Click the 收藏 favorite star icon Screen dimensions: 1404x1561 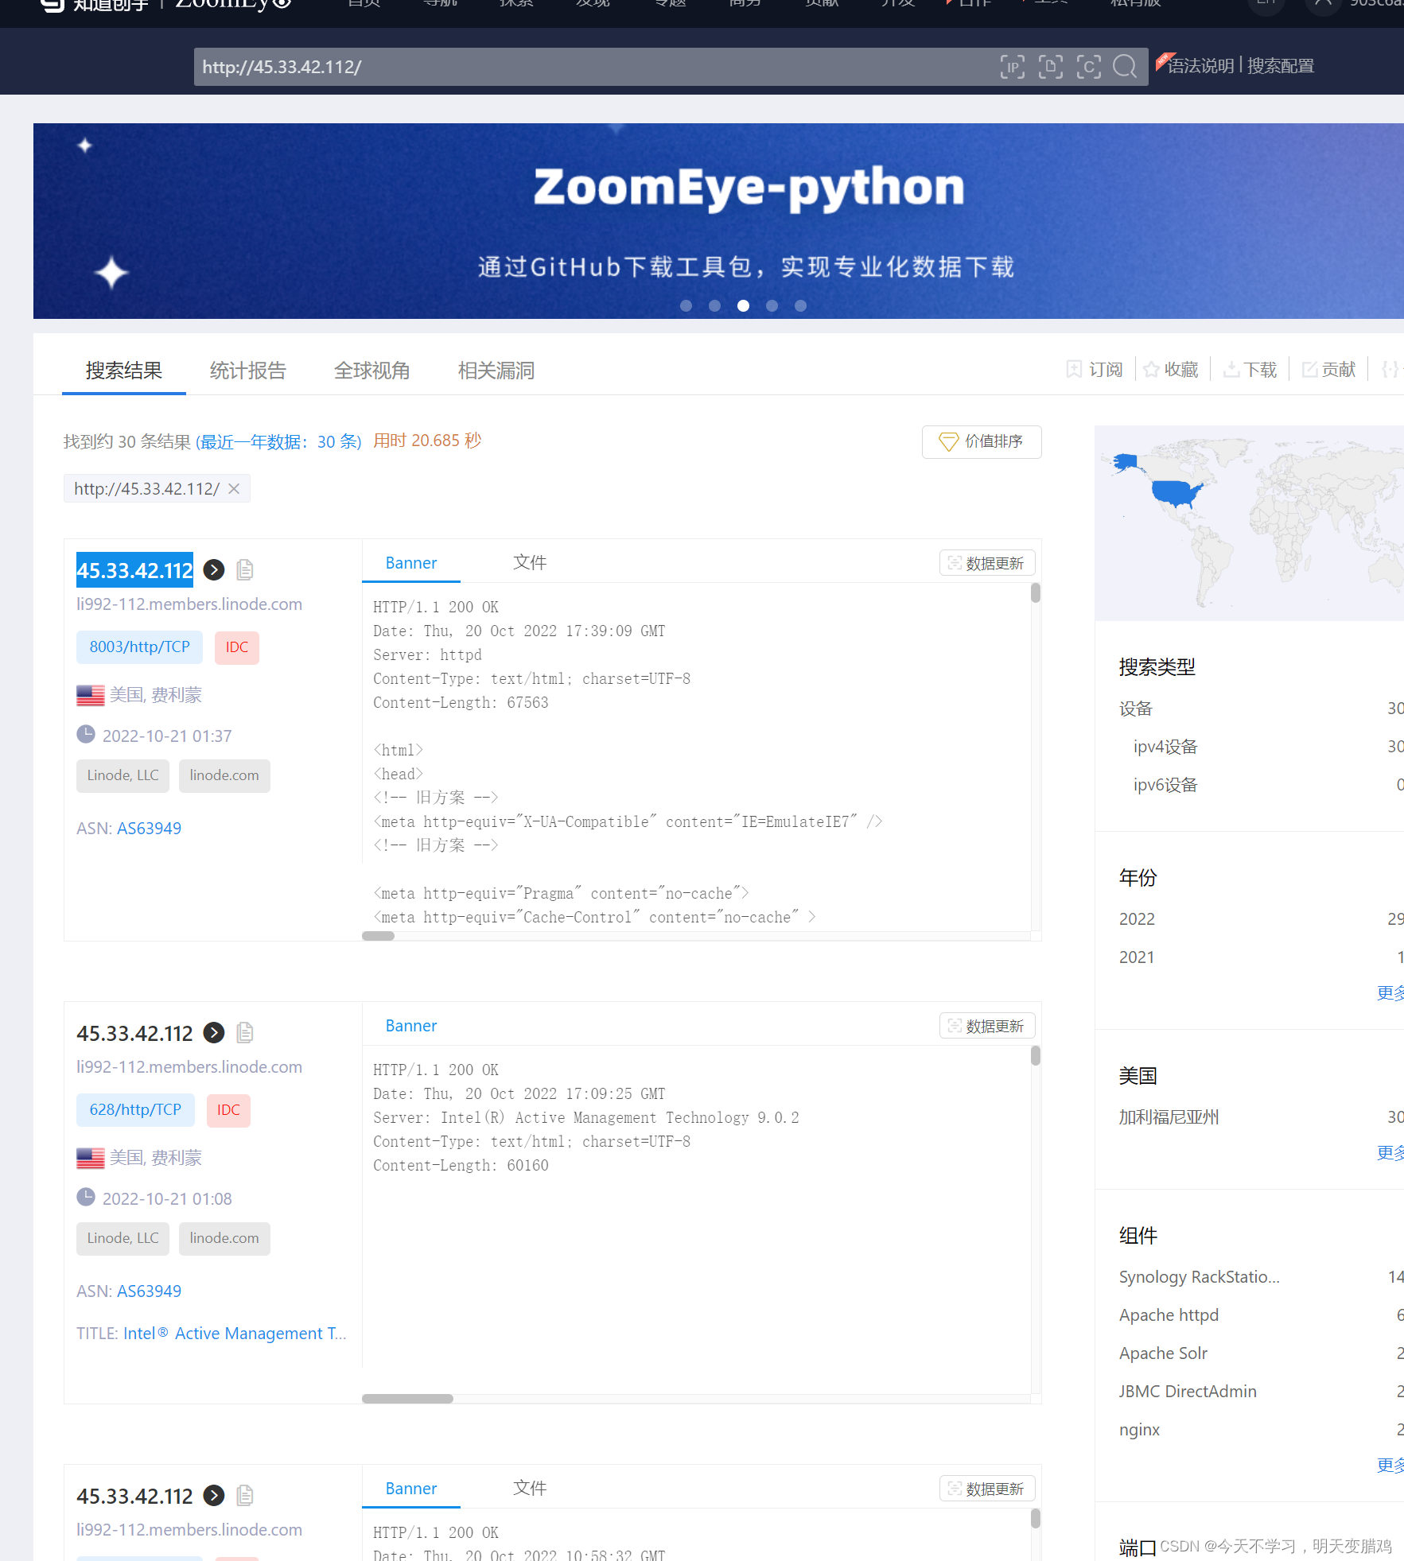coord(1151,369)
